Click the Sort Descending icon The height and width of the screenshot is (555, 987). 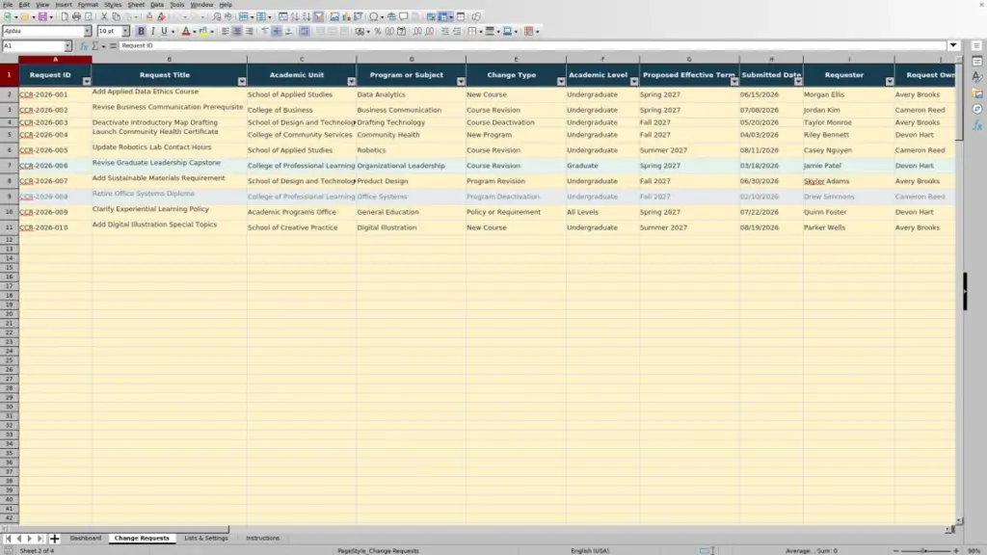tap(307, 16)
